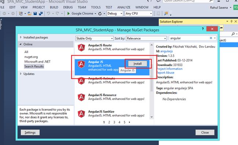Viewport: 238px width, 145px height.
Task: Click the AngularJS Animate package icon
Action: [81, 81]
